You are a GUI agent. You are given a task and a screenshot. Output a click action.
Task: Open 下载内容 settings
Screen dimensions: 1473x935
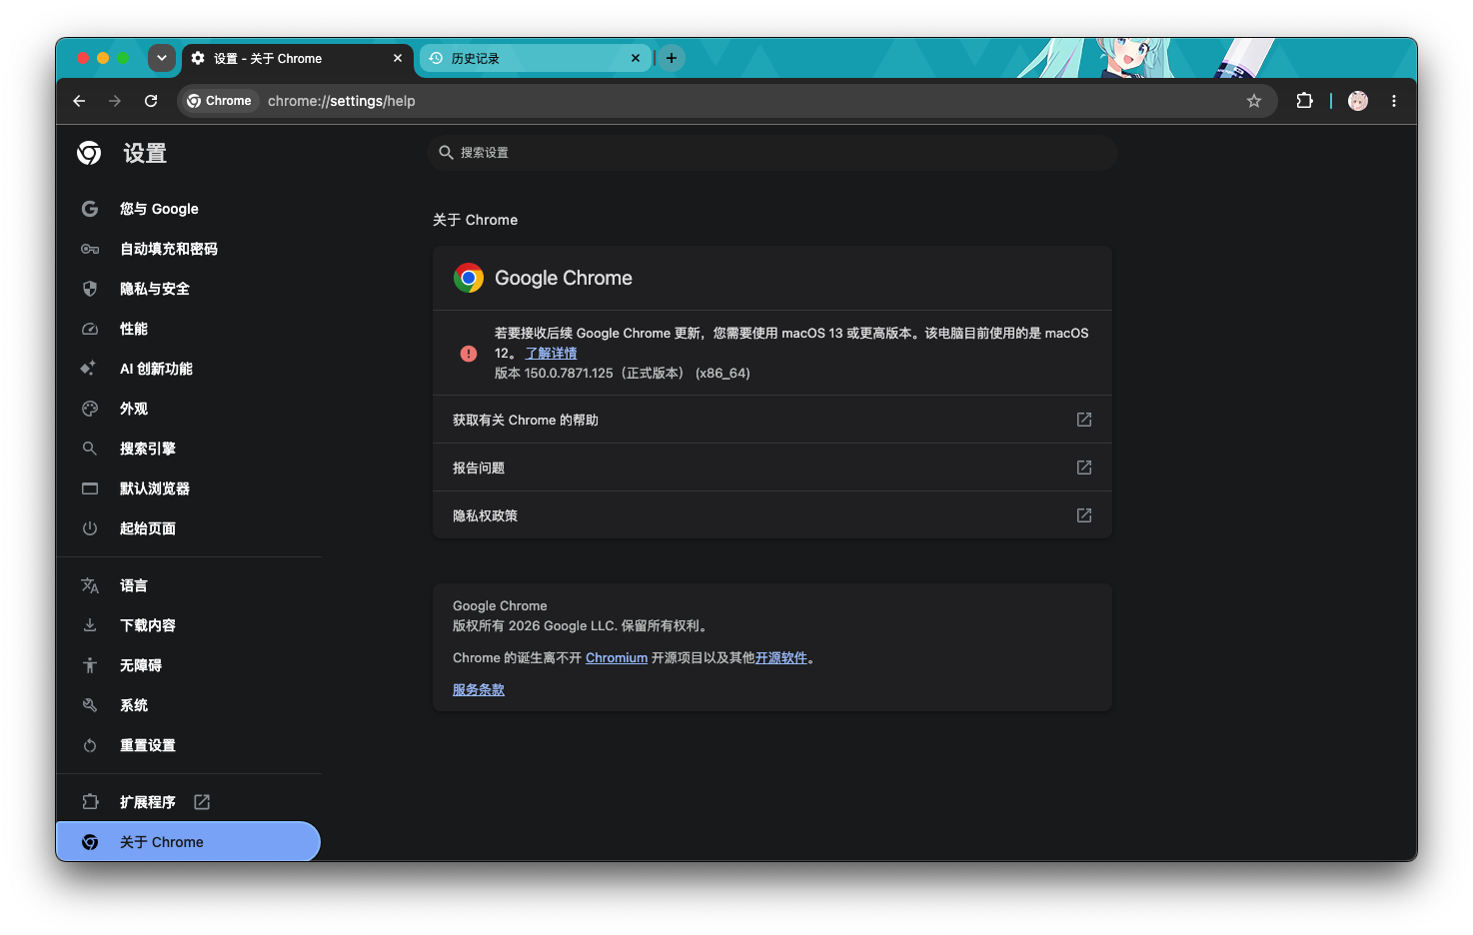189,625
